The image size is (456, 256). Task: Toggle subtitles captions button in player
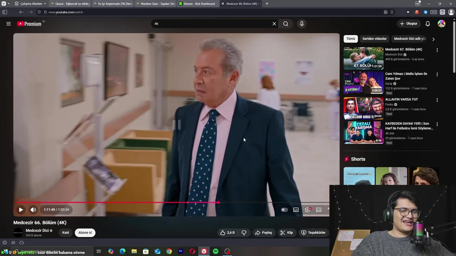coord(296,210)
